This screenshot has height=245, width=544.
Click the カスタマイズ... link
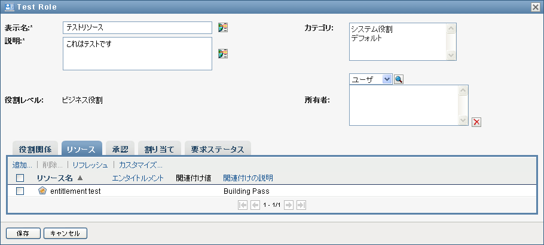[140, 165]
